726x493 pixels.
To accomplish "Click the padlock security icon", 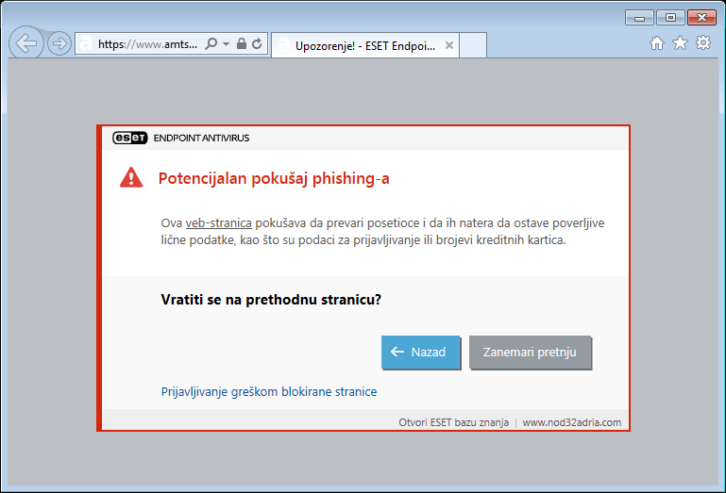I will 242,43.
